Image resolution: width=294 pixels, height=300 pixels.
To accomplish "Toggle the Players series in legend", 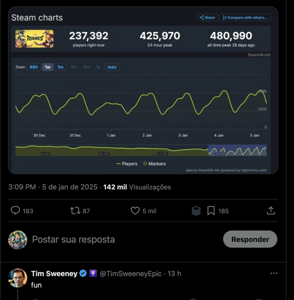I will [127, 164].
